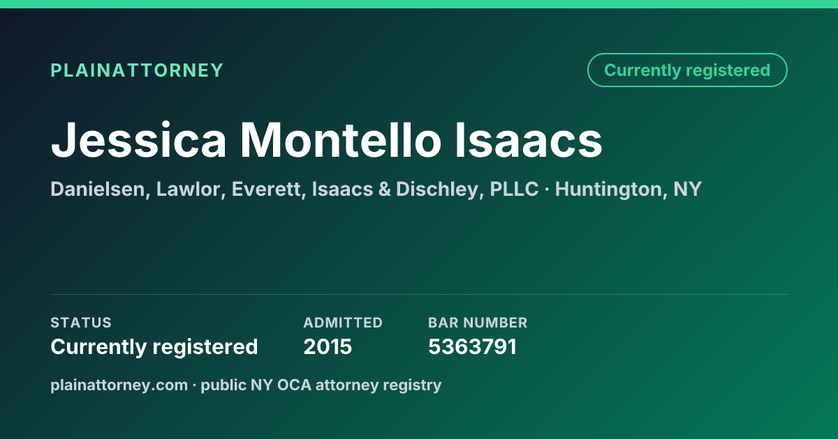Click the word Isaacs in heading
This screenshot has width=838, height=439.
529,139
